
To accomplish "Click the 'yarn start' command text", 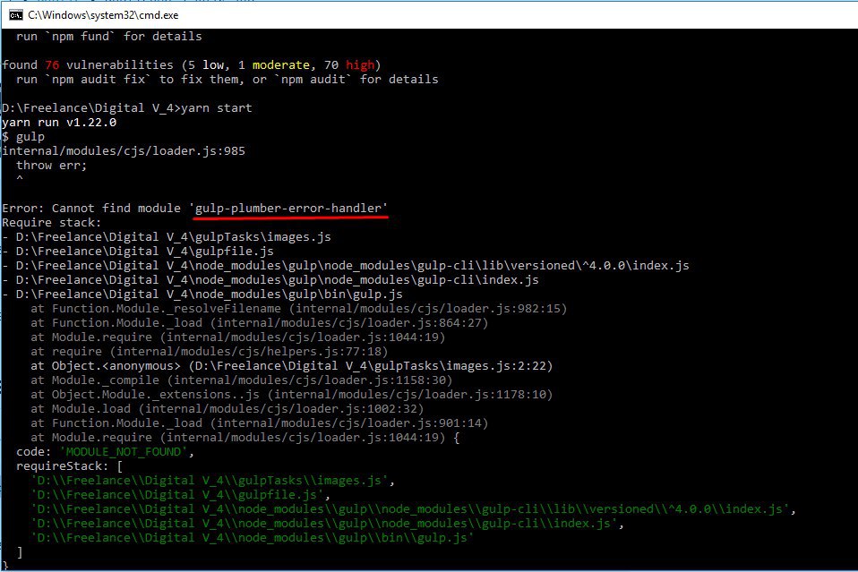I will (216, 108).
